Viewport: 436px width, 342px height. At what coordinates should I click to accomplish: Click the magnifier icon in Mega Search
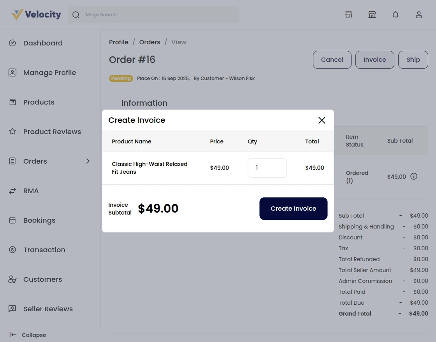[x=76, y=14]
